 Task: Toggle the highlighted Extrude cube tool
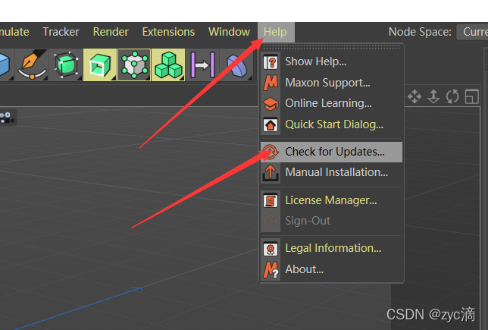pyautogui.click(x=100, y=64)
